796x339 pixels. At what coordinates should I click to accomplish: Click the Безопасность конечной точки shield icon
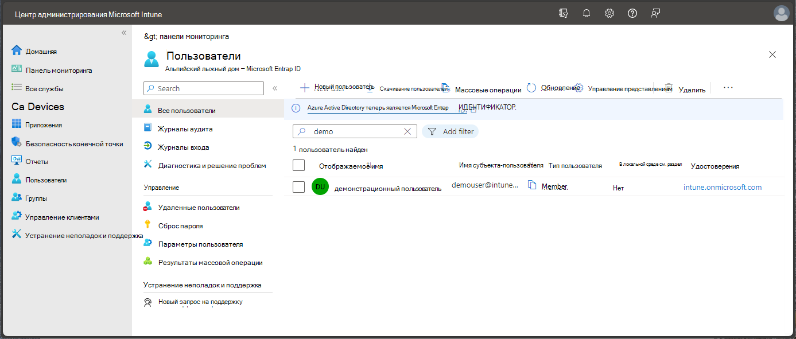(17, 143)
